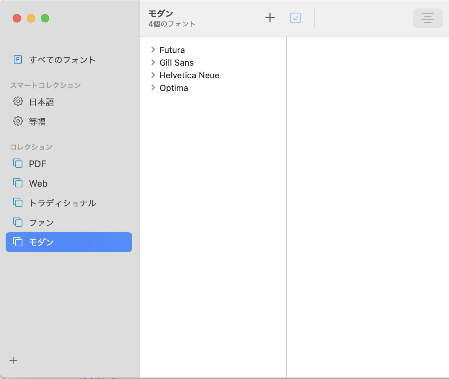
Task: Click the 4個のフォント subtitle
Action: (x=172, y=24)
